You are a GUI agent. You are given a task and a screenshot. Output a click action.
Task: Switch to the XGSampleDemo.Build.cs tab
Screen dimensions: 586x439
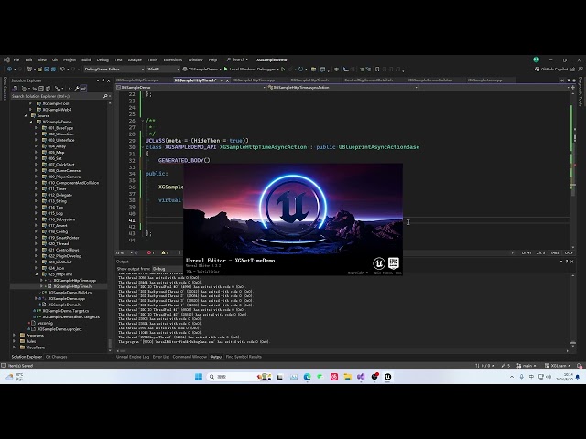pos(429,80)
